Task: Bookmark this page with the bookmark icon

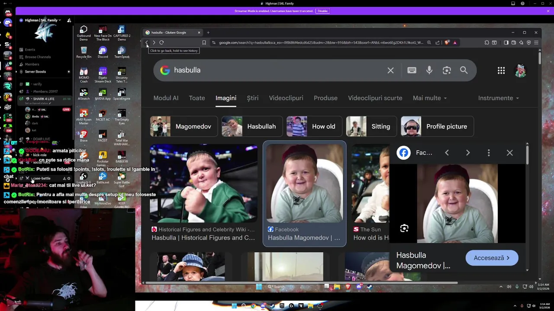Action: click(204, 42)
